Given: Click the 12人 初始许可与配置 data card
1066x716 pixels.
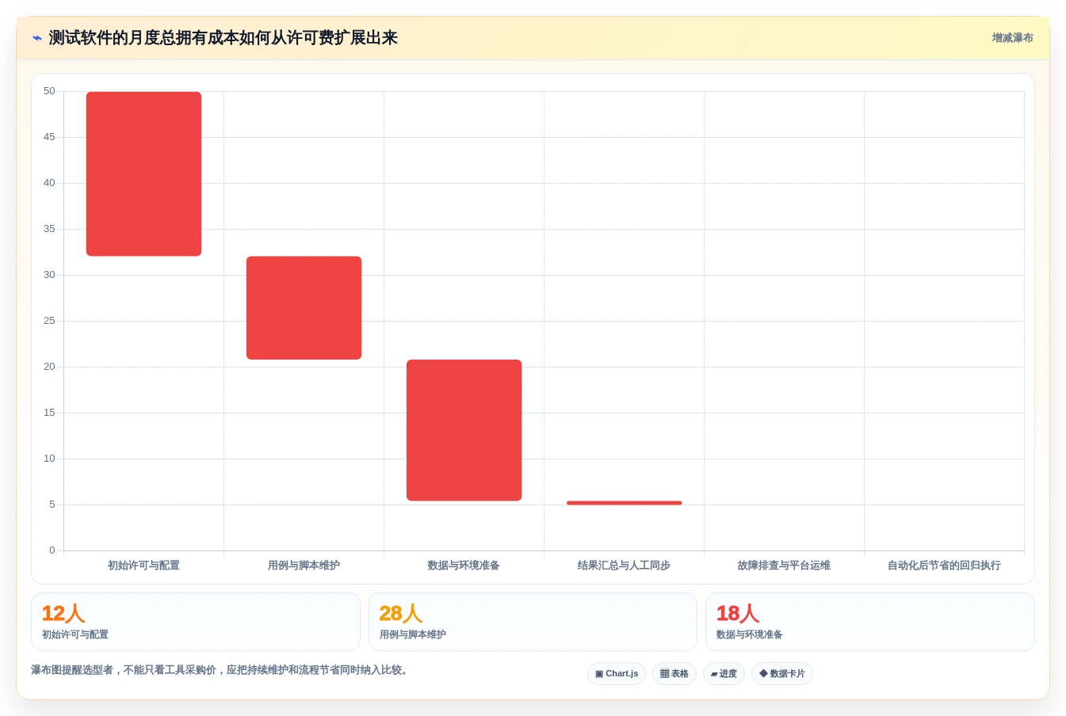Looking at the screenshot, I should [x=196, y=622].
